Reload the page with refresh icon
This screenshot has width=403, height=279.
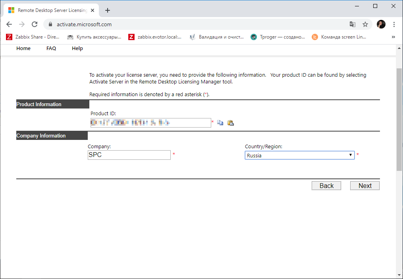coord(35,25)
